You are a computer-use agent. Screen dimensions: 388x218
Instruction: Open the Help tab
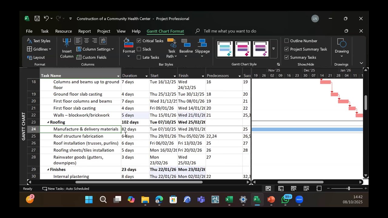pos(136,31)
